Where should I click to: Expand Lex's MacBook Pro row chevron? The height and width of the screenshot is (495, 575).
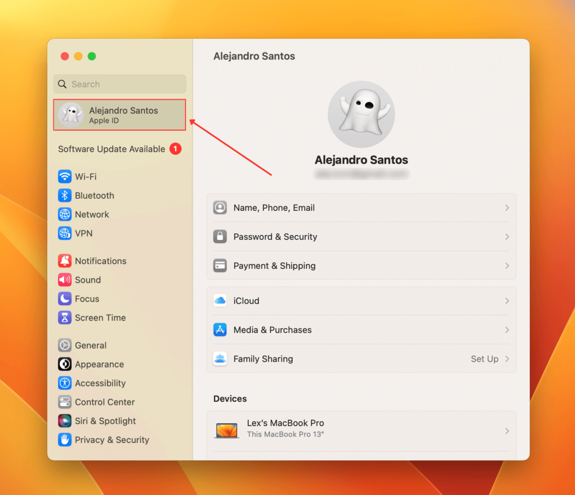[507, 431]
